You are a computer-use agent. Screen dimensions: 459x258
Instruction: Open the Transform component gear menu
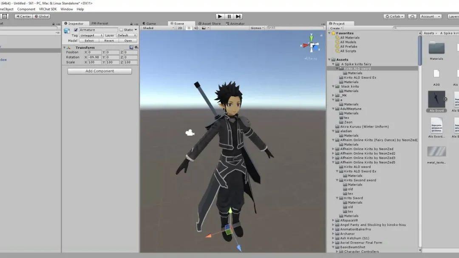pos(136,47)
